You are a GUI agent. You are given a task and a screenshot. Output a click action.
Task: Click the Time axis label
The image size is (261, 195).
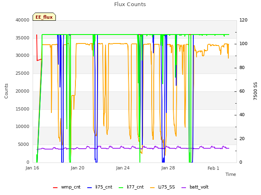(231, 174)
